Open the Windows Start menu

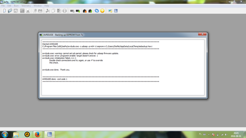click(5, 135)
